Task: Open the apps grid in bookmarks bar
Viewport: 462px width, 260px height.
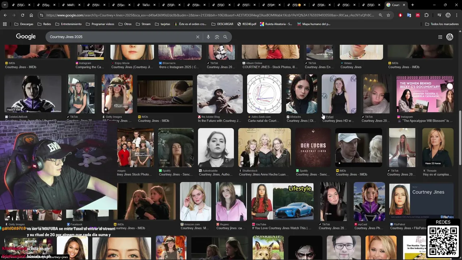Action: point(5,24)
